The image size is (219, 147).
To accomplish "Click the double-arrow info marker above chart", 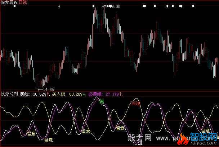I will [x=167, y=6].
